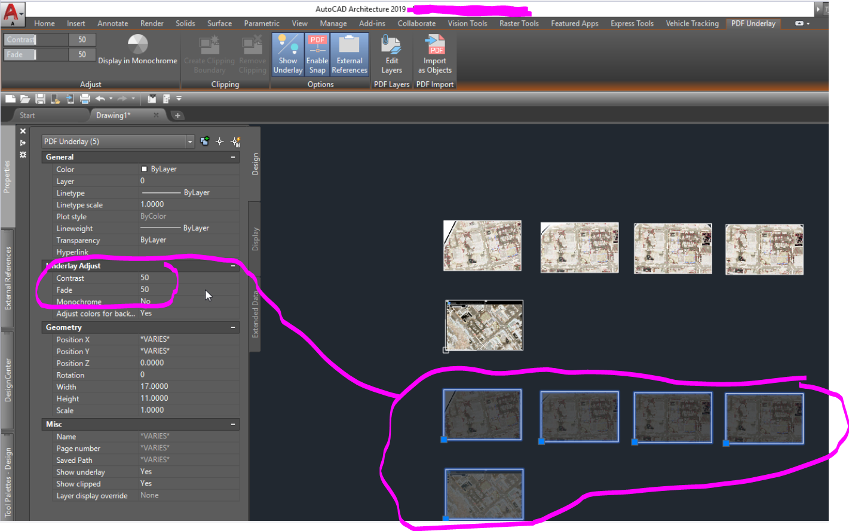Screen dimensions: 849x531
Task: Open the AutoCAD application menu button
Action: click(x=13, y=14)
